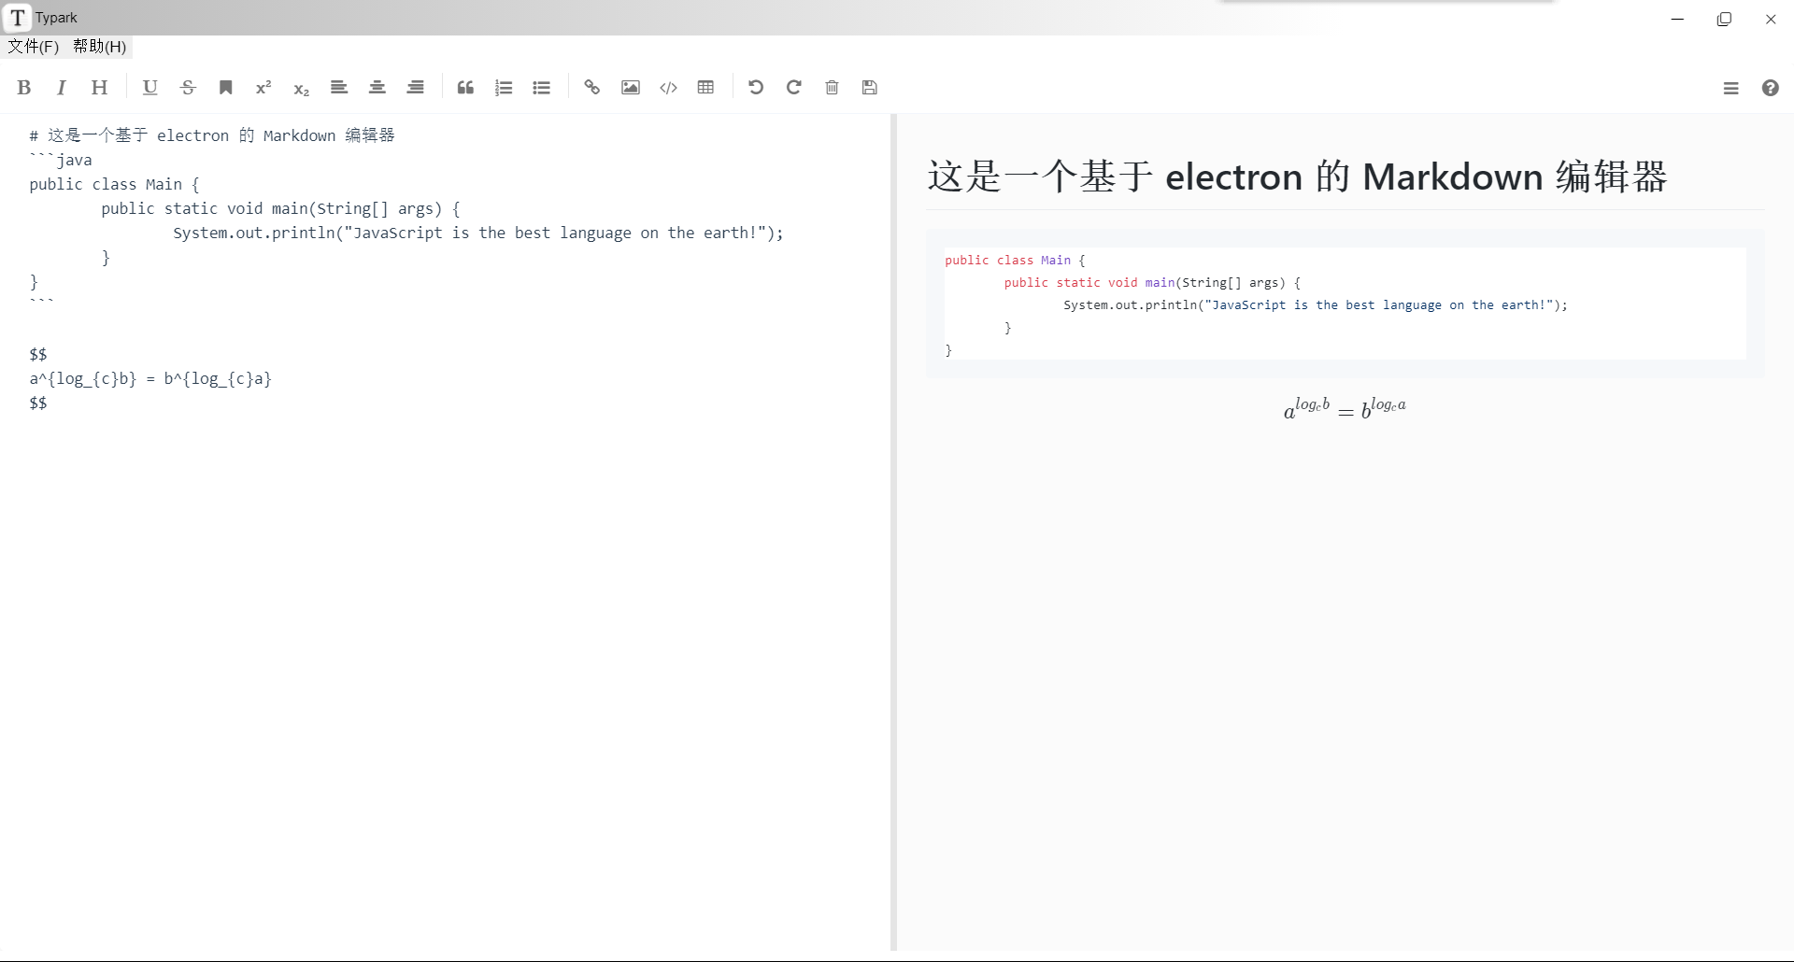
Task: Apply bold formatting with the B icon
Action: 24,88
